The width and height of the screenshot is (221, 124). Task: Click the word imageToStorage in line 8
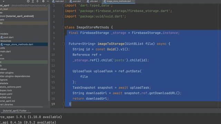tap(111, 44)
